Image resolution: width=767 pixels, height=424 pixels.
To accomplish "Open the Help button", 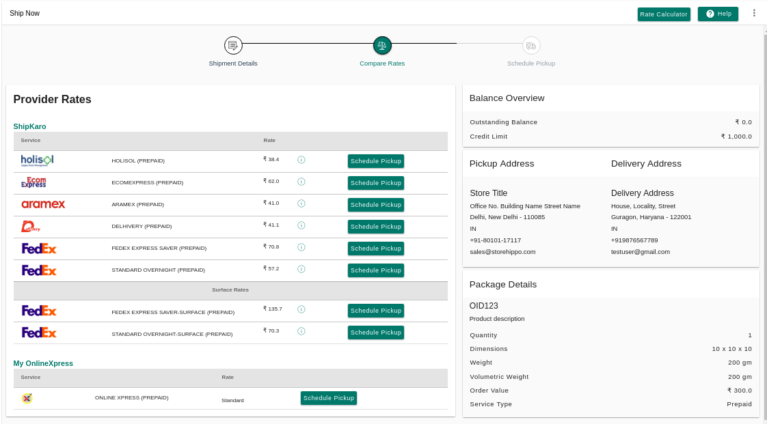I will pyautogui.click(x=718, y=14).
